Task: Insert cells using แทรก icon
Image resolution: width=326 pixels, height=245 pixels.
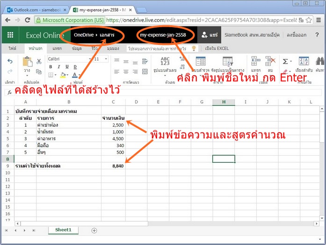Action: coord(255,61)
